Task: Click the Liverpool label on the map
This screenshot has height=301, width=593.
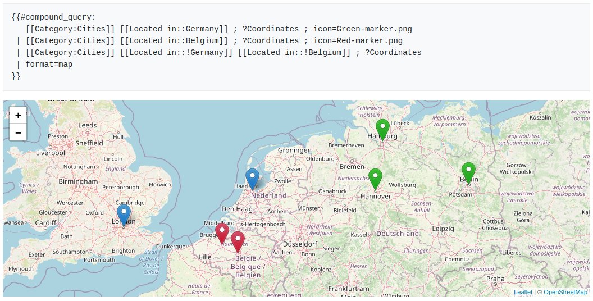Action: tap(51, 153)
